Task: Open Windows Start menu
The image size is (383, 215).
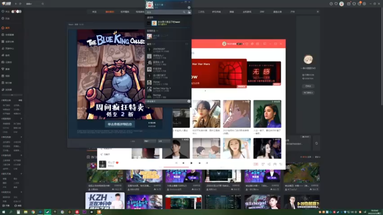Action: 3,212
